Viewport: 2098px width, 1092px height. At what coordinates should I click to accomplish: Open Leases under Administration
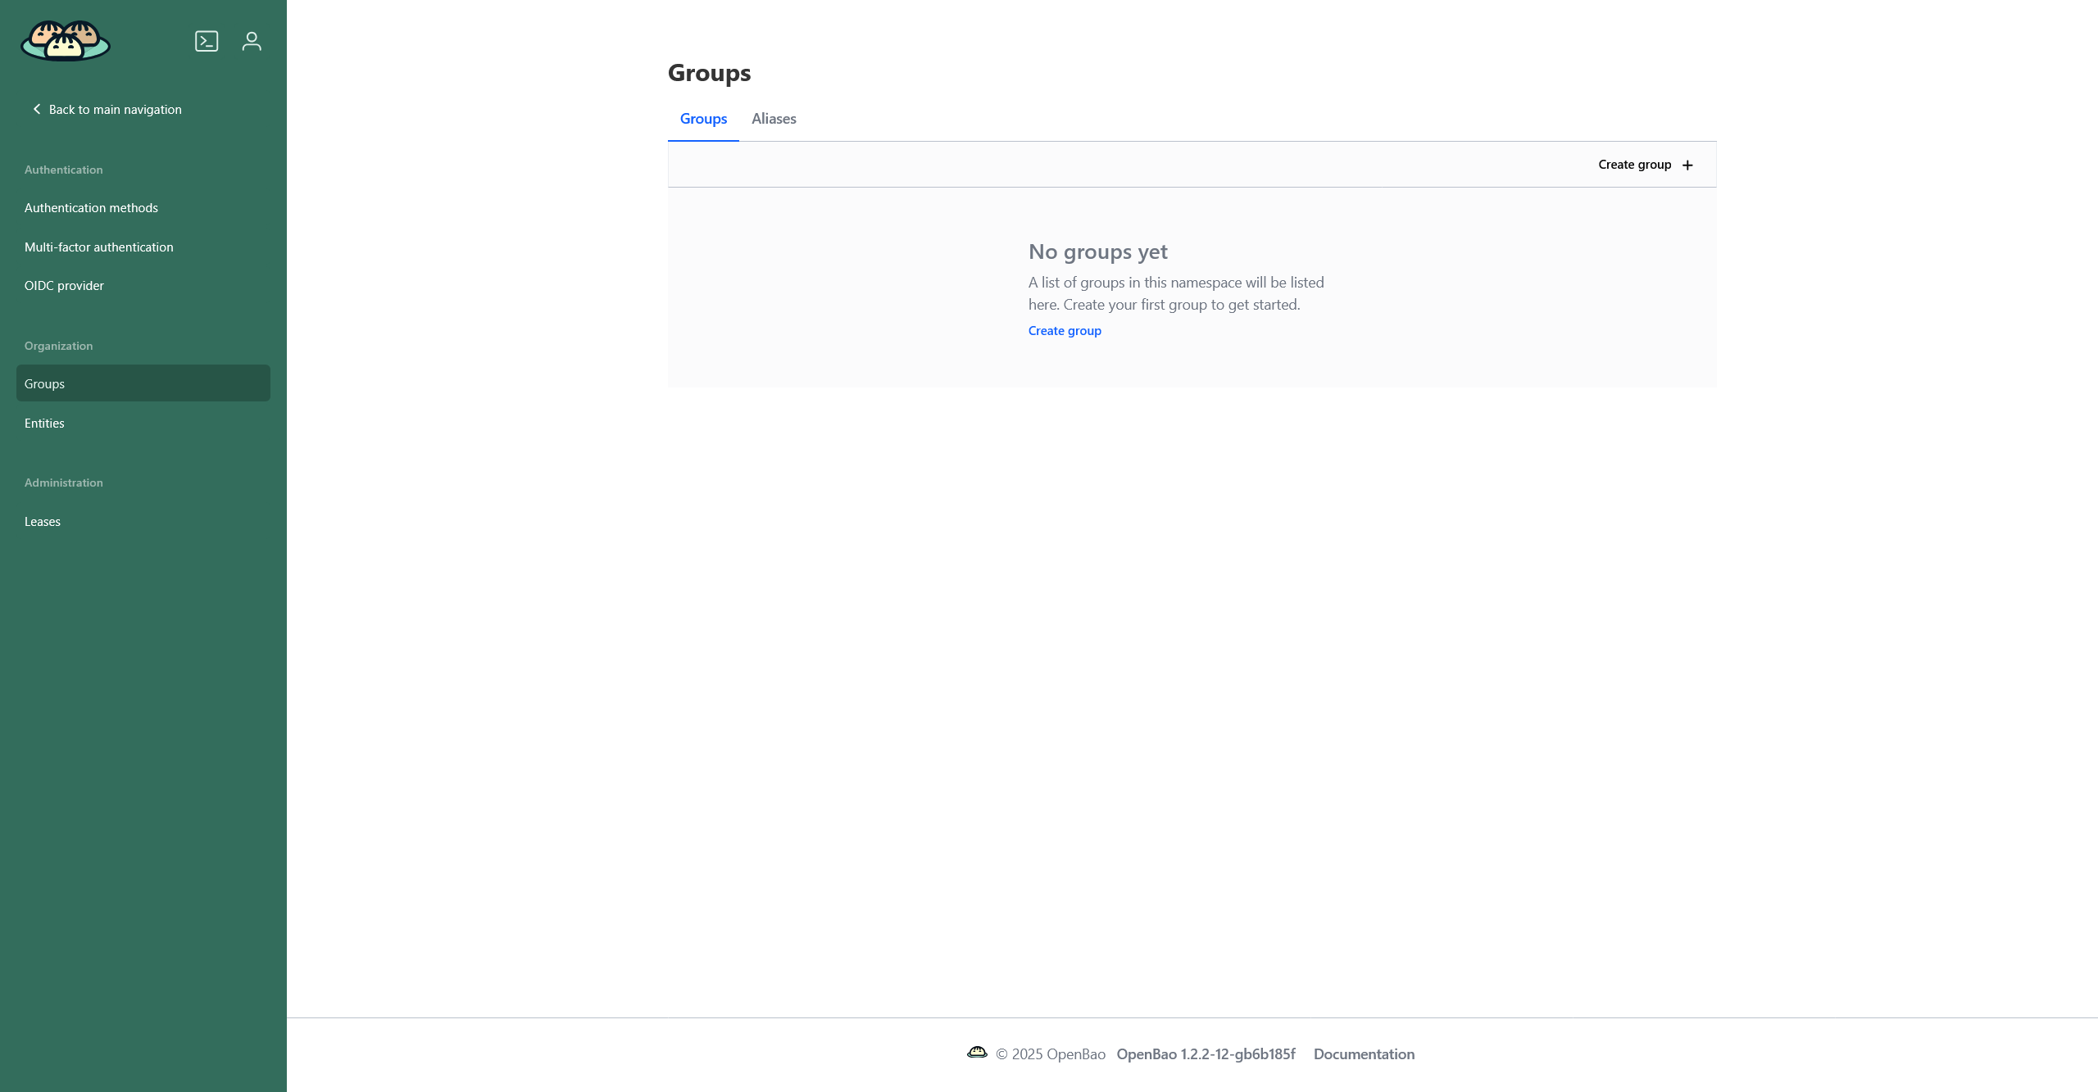(x=42, y=521)
